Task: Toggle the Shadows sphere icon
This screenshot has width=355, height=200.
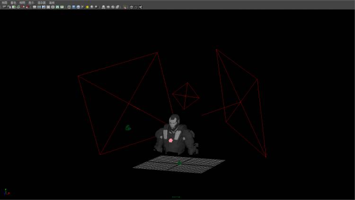Action: pos(92,7)
